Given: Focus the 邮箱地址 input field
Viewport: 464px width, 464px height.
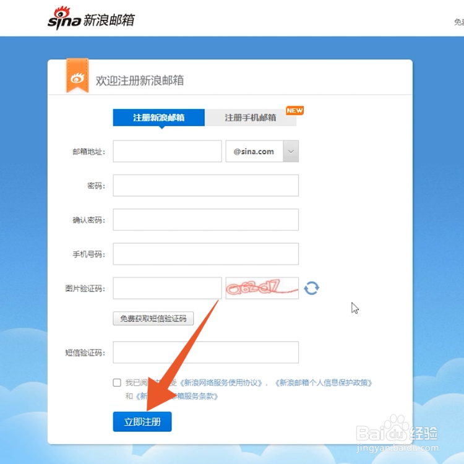Looking at the screenshot, I should pyautogui.click(x=167, y=151).
